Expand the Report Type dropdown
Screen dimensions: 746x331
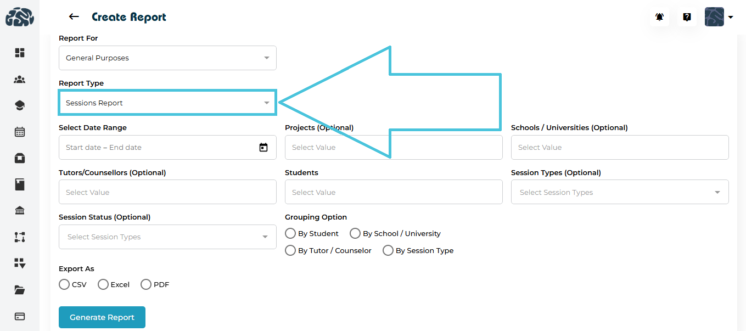(x=167, y=103)
